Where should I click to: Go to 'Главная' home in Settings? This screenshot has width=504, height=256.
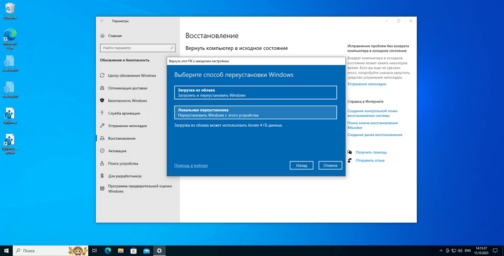114,36
